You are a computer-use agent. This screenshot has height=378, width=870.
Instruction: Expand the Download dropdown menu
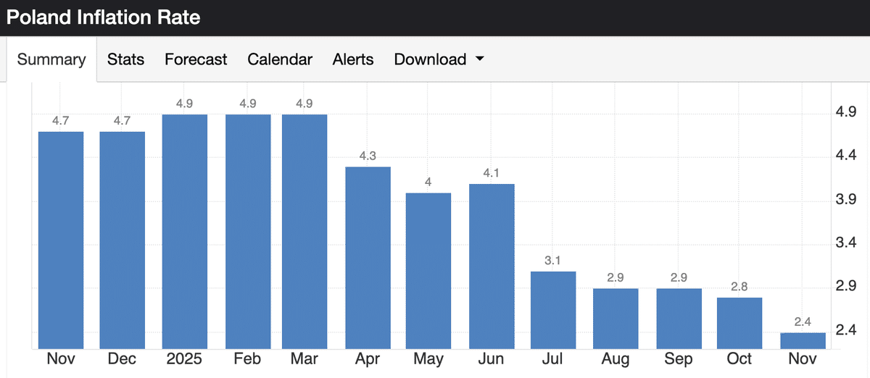pos(439,59)
